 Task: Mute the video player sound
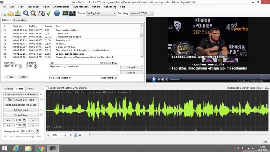click(x=163, y=80)
